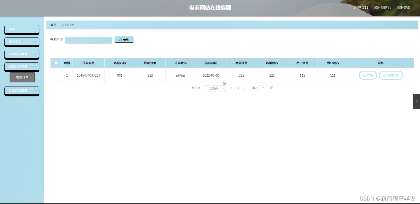Toggle the select-all checkbox in table header
420x204 pixels.
coord(56,63)
